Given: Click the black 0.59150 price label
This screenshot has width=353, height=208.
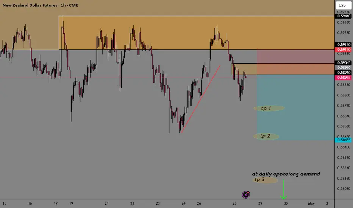Looking at the screenshot, I should (344, 45).
